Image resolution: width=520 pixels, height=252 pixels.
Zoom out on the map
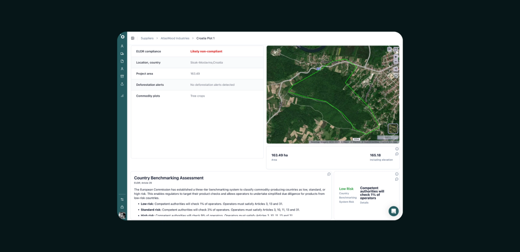coord(396,61)
